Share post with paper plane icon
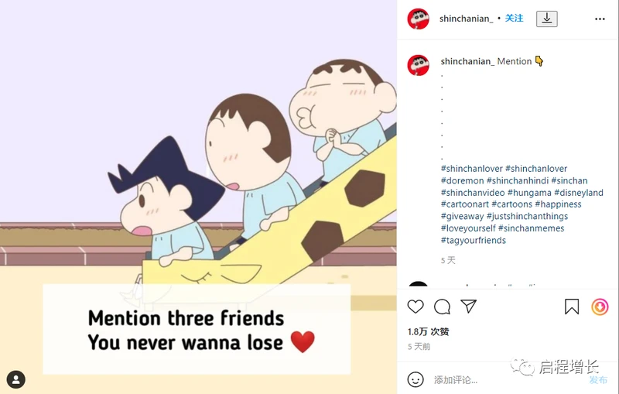 click(x=469, y=307)
